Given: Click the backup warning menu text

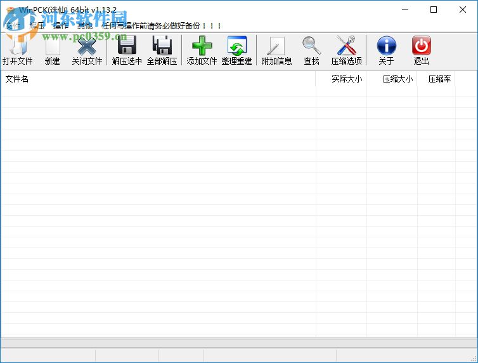Looking at the screenshot, I should click(161, 26).
